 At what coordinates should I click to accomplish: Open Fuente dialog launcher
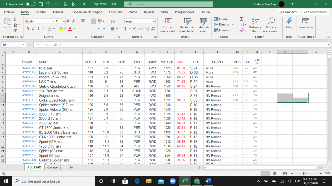point(76,37)
